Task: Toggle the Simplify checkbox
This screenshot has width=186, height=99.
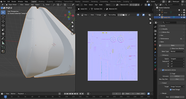Action: (161, 29)
